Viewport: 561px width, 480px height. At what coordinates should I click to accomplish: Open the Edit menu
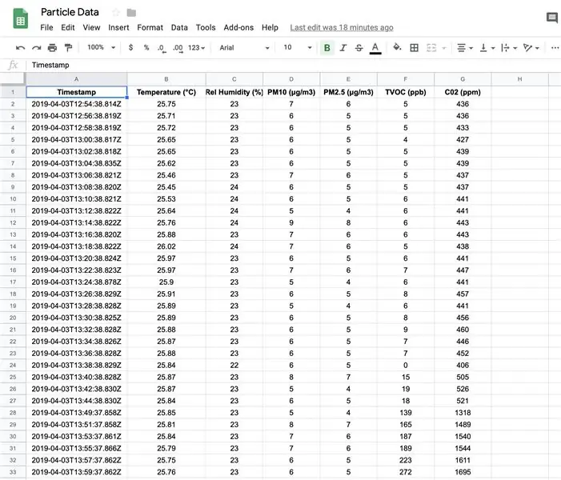(67, 27)
